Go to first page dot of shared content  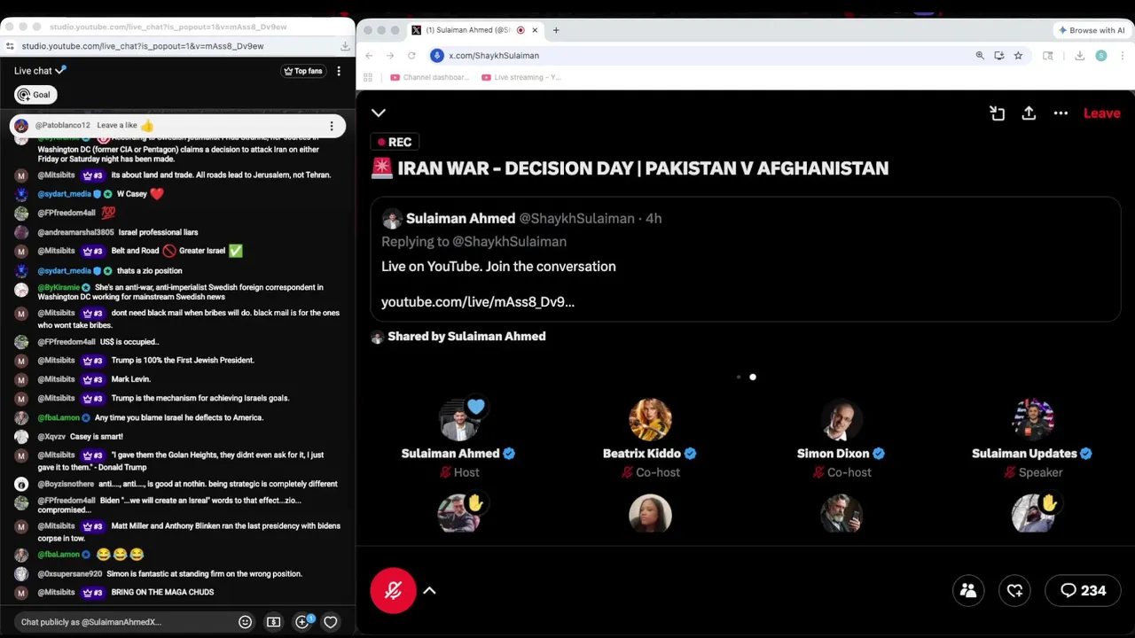[739, 377]
